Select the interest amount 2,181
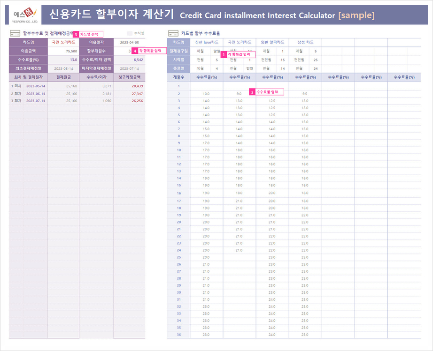 pyautogui.click(x=107, y=94)
